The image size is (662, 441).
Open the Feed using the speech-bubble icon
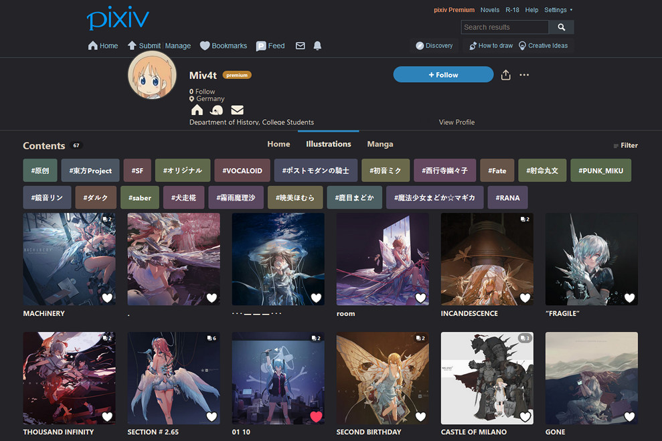[x=260, y=45]
